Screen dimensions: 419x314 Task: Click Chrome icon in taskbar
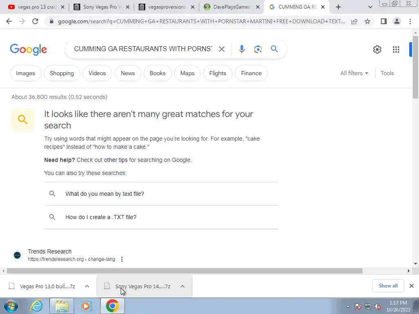tap(112, 306)
